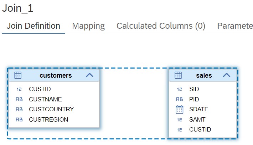253x145 pixels.
Task: Open the Calculated Columns (0) tab
Action: (x=161, y=26)
